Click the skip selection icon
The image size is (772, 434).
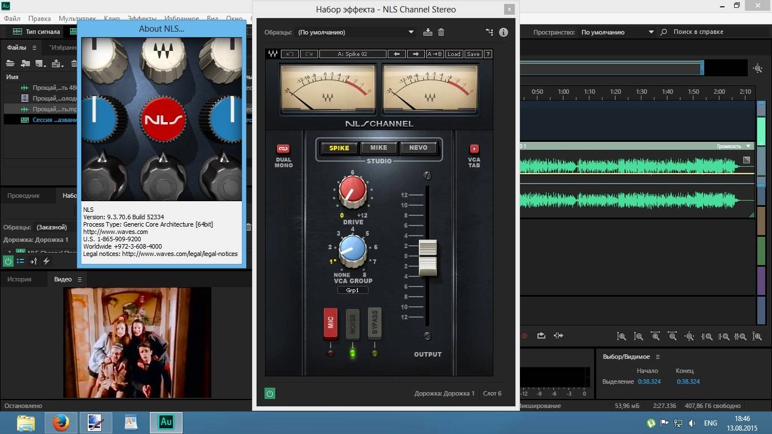[x=558, y=336]
